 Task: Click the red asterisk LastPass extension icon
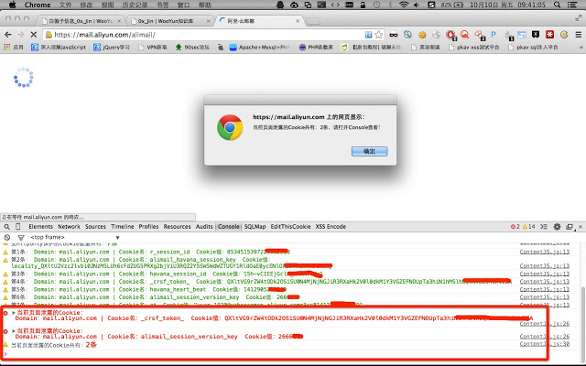pos(549,35)
